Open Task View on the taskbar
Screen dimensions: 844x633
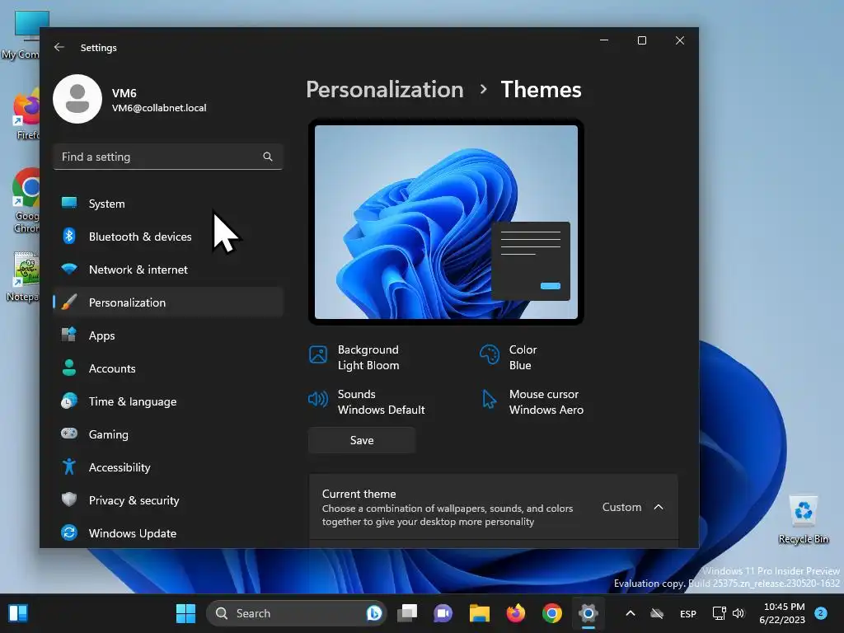click(x=407, y=613)
